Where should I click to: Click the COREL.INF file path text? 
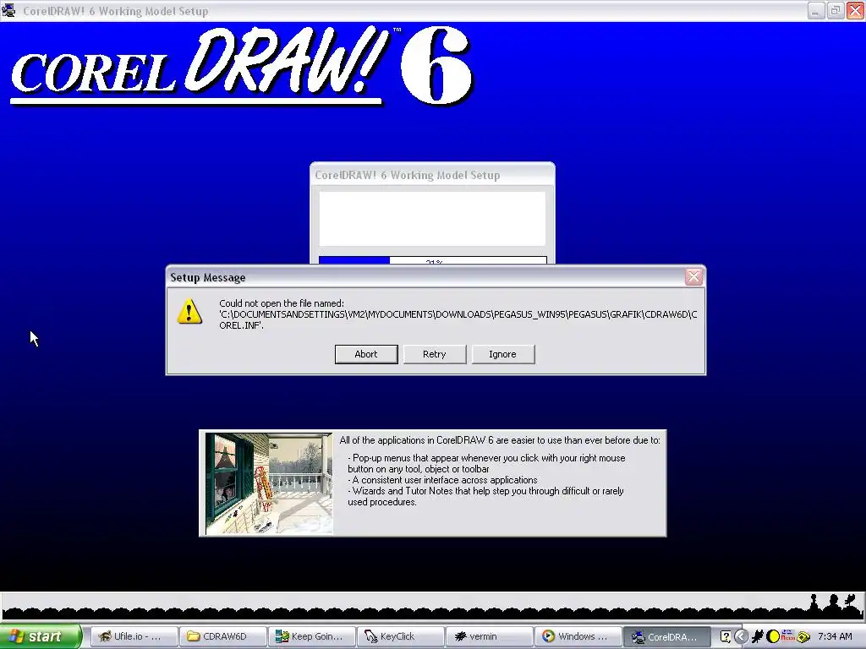coord(458,320)
